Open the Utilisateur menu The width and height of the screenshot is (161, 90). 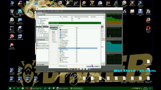coord(57,11)
